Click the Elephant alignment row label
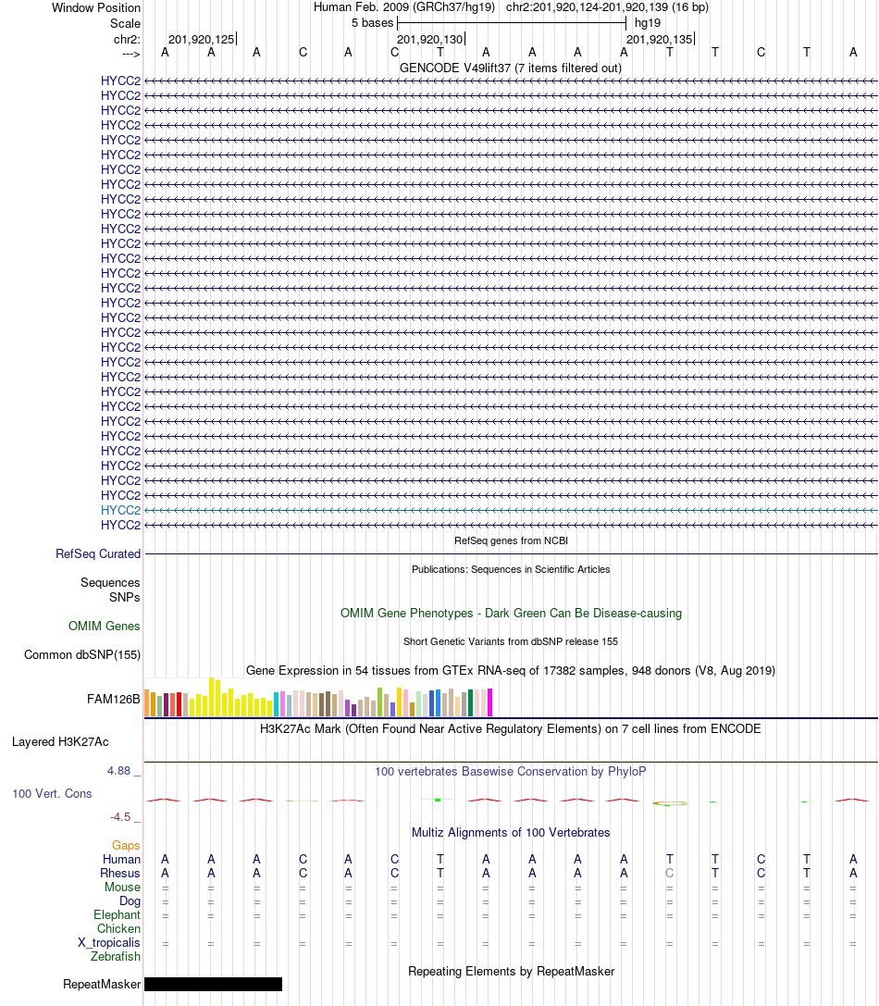This screenshot has height=1006, width=879. (117, 915)
